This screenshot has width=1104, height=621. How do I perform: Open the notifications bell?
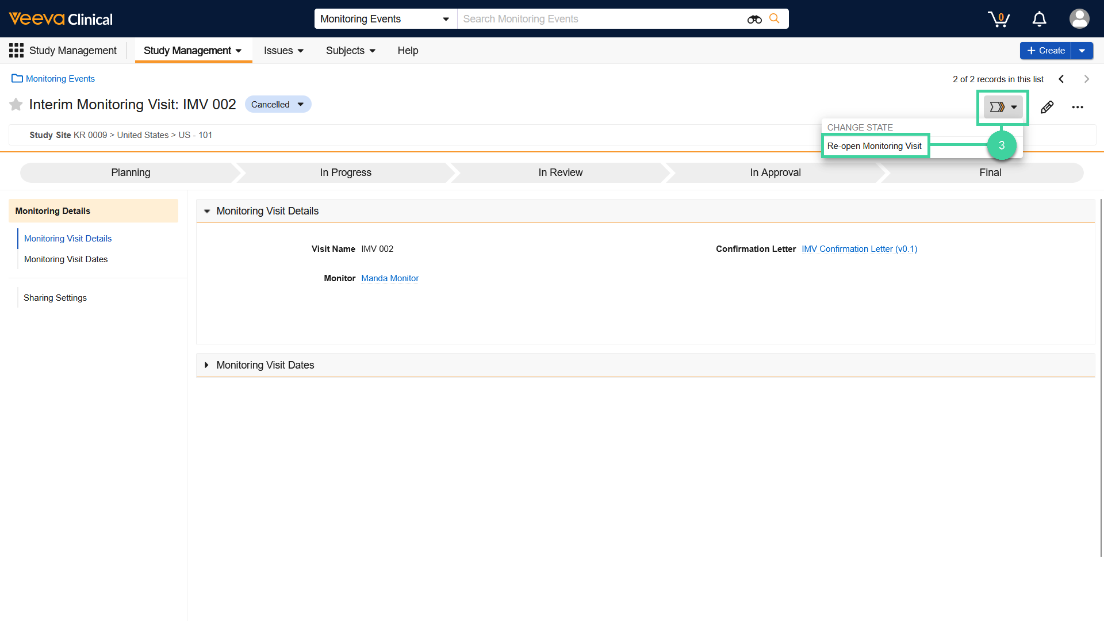(x=1039, y=19)
